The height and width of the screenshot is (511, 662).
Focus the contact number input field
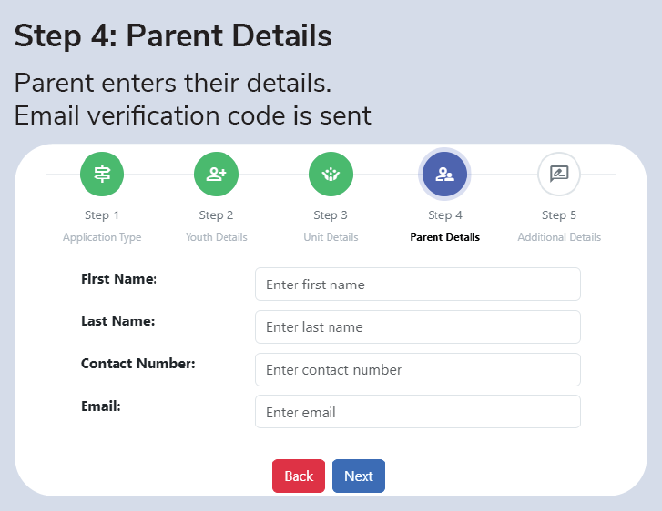click(418, 369)
